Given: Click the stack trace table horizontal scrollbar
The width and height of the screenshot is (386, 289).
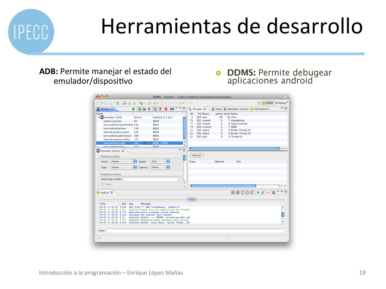Looking at the screenshot, I should click(223, 186).
